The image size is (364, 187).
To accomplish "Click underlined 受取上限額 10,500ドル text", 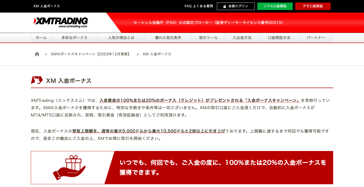I will tap(149, 131).
